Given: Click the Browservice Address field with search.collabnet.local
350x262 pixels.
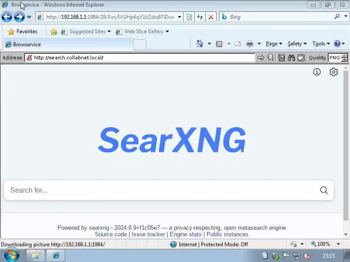Looking at the screenshot, I should 140,58.
